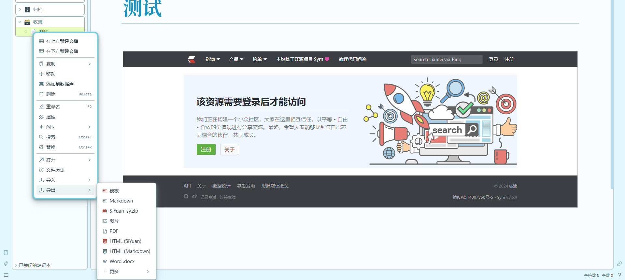Choose 在下方新建文档 from the context menu
Screen dimensions: 625x280
[x=65, y=51]
